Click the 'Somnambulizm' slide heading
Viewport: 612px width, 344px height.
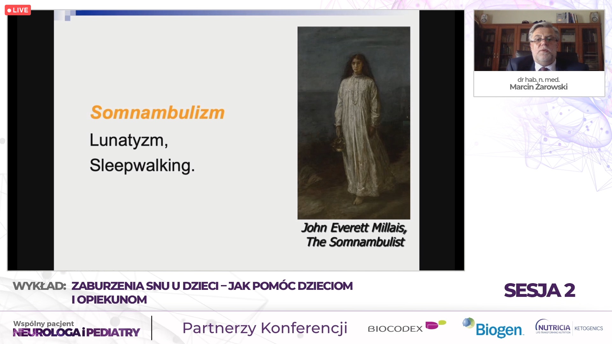coord(157,112)
